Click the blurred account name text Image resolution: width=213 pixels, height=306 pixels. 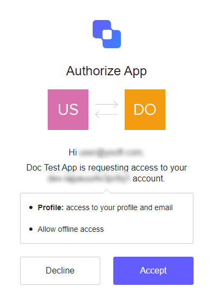[89, 178]
